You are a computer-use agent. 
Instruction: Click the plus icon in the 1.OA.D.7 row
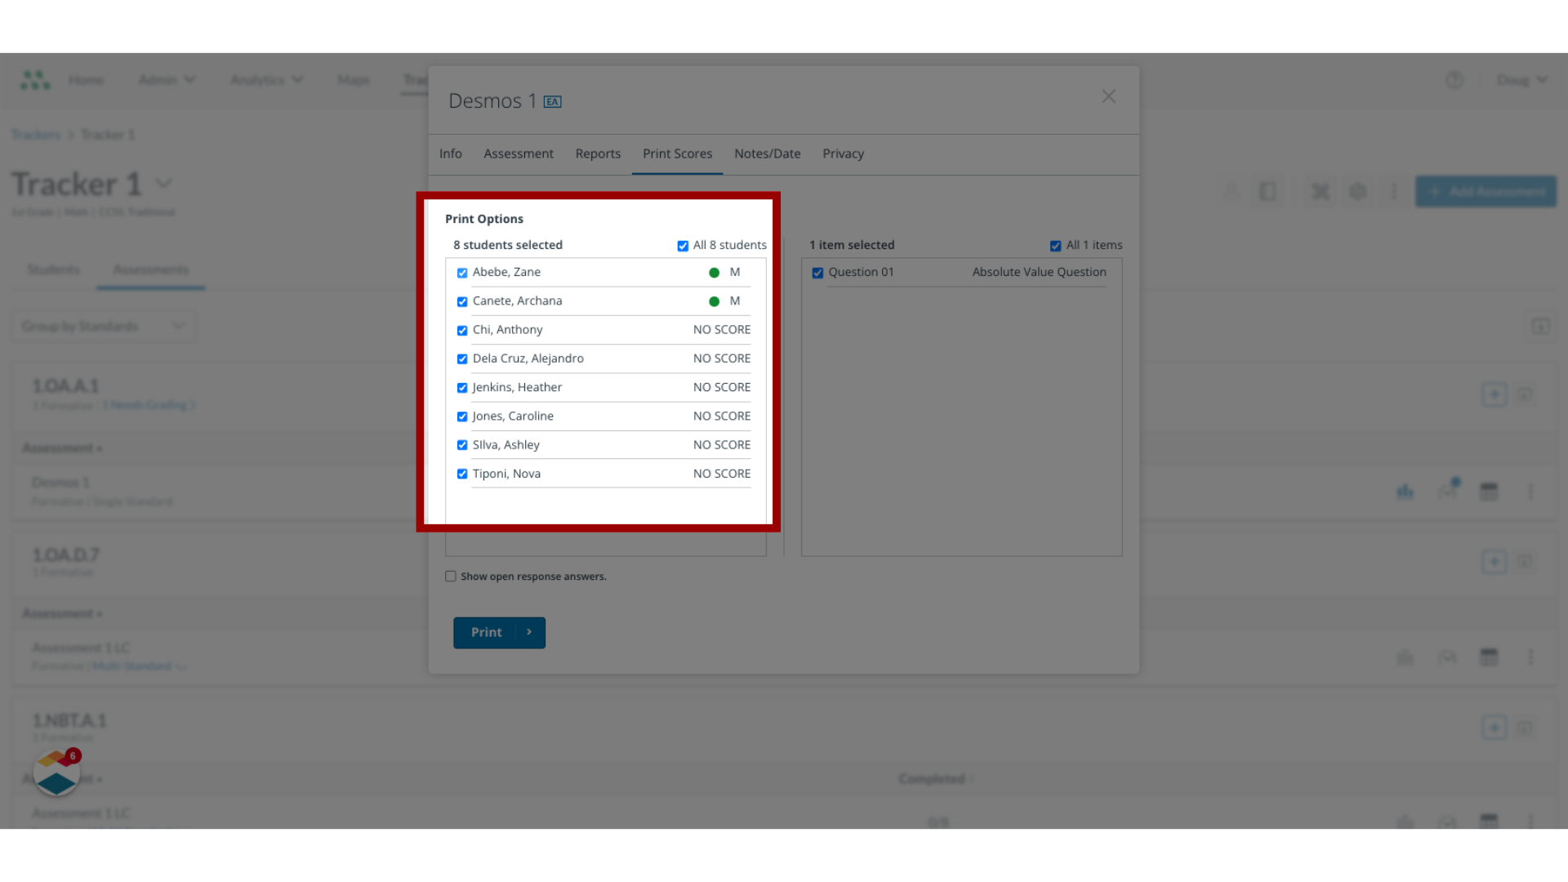[x=1494, y=561]
